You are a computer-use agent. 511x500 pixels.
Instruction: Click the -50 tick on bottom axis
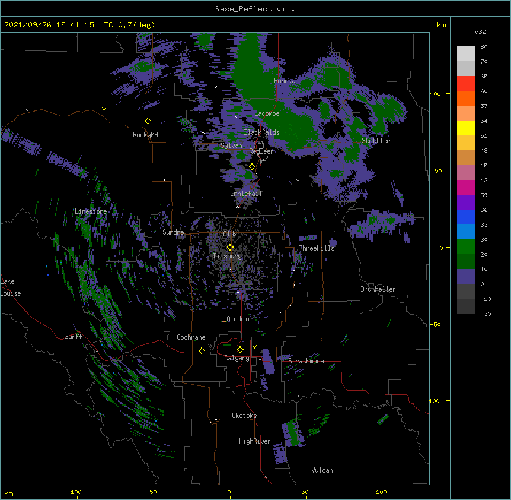tap(151, 492)
